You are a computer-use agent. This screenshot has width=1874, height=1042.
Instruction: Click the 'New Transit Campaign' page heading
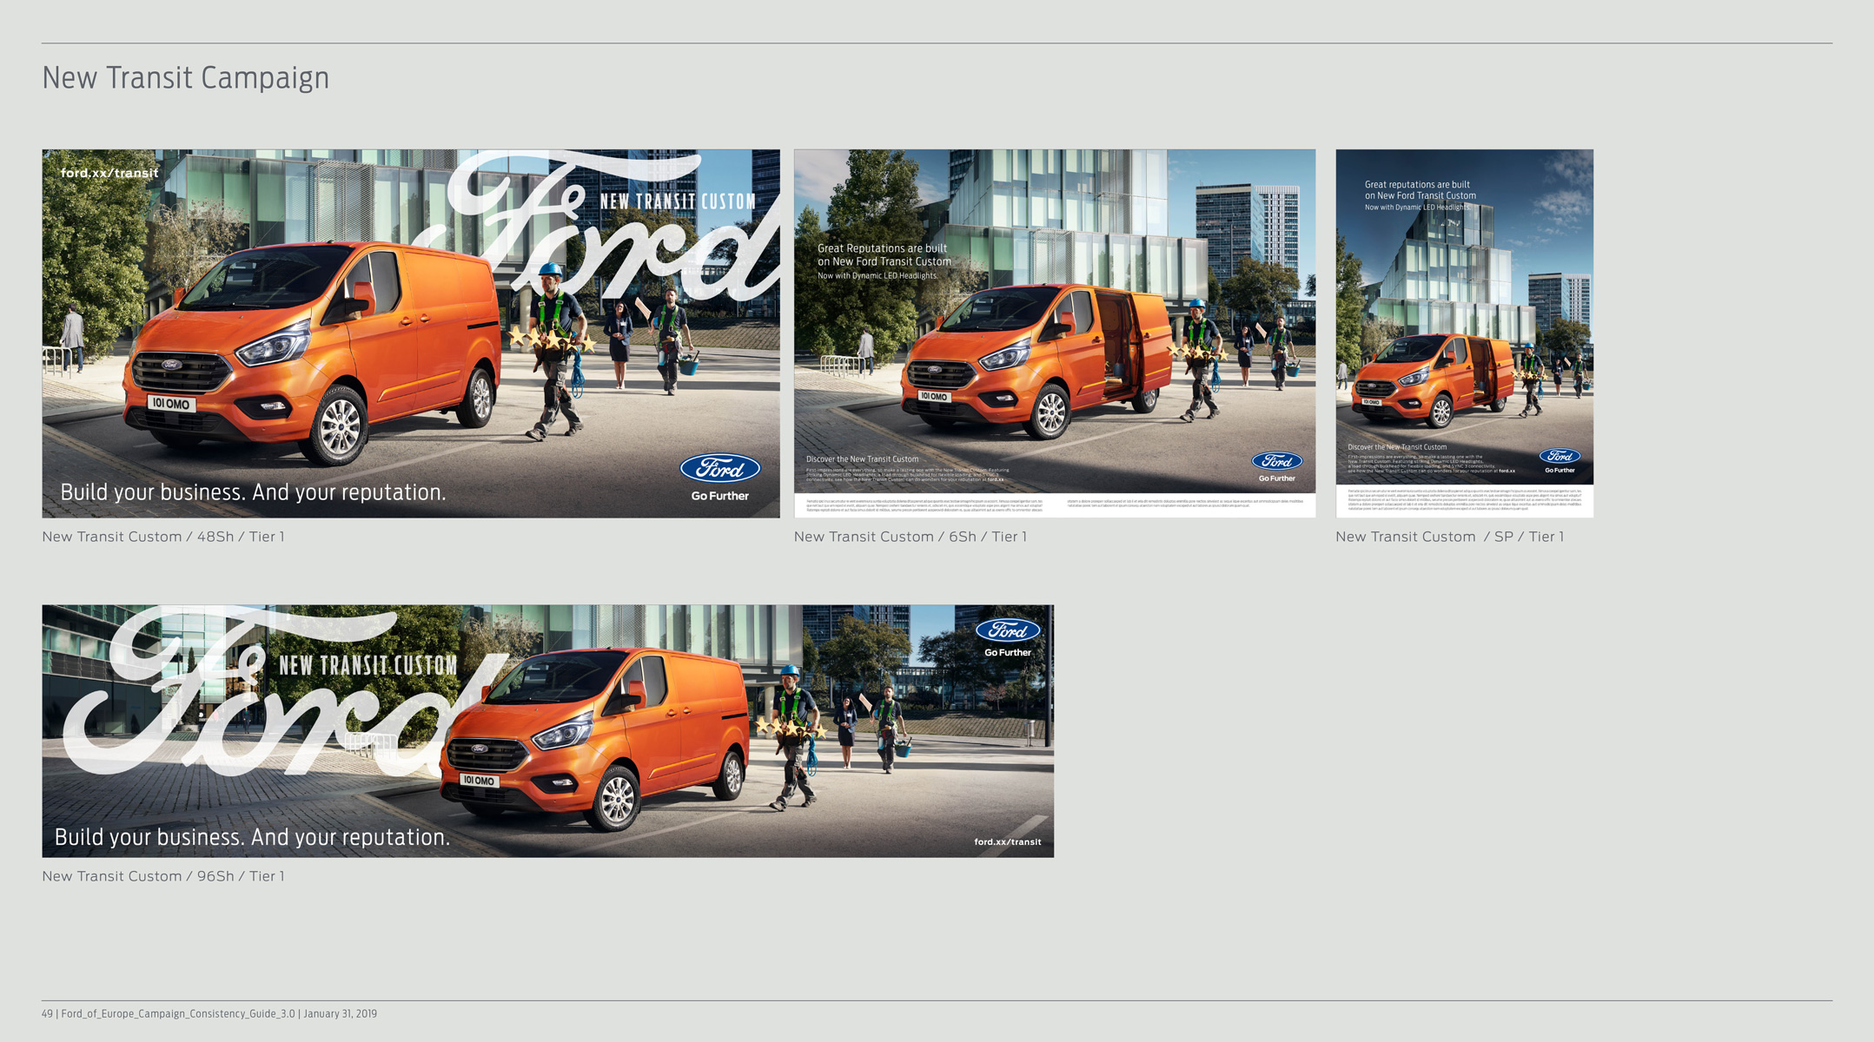186,78
